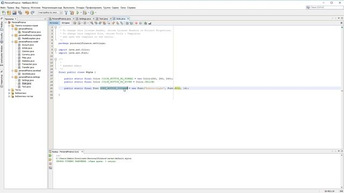Click the COLOR_BUTTON_BG_HOVER constant name
The image size is (344, 193).
click(x=117, y=82)
